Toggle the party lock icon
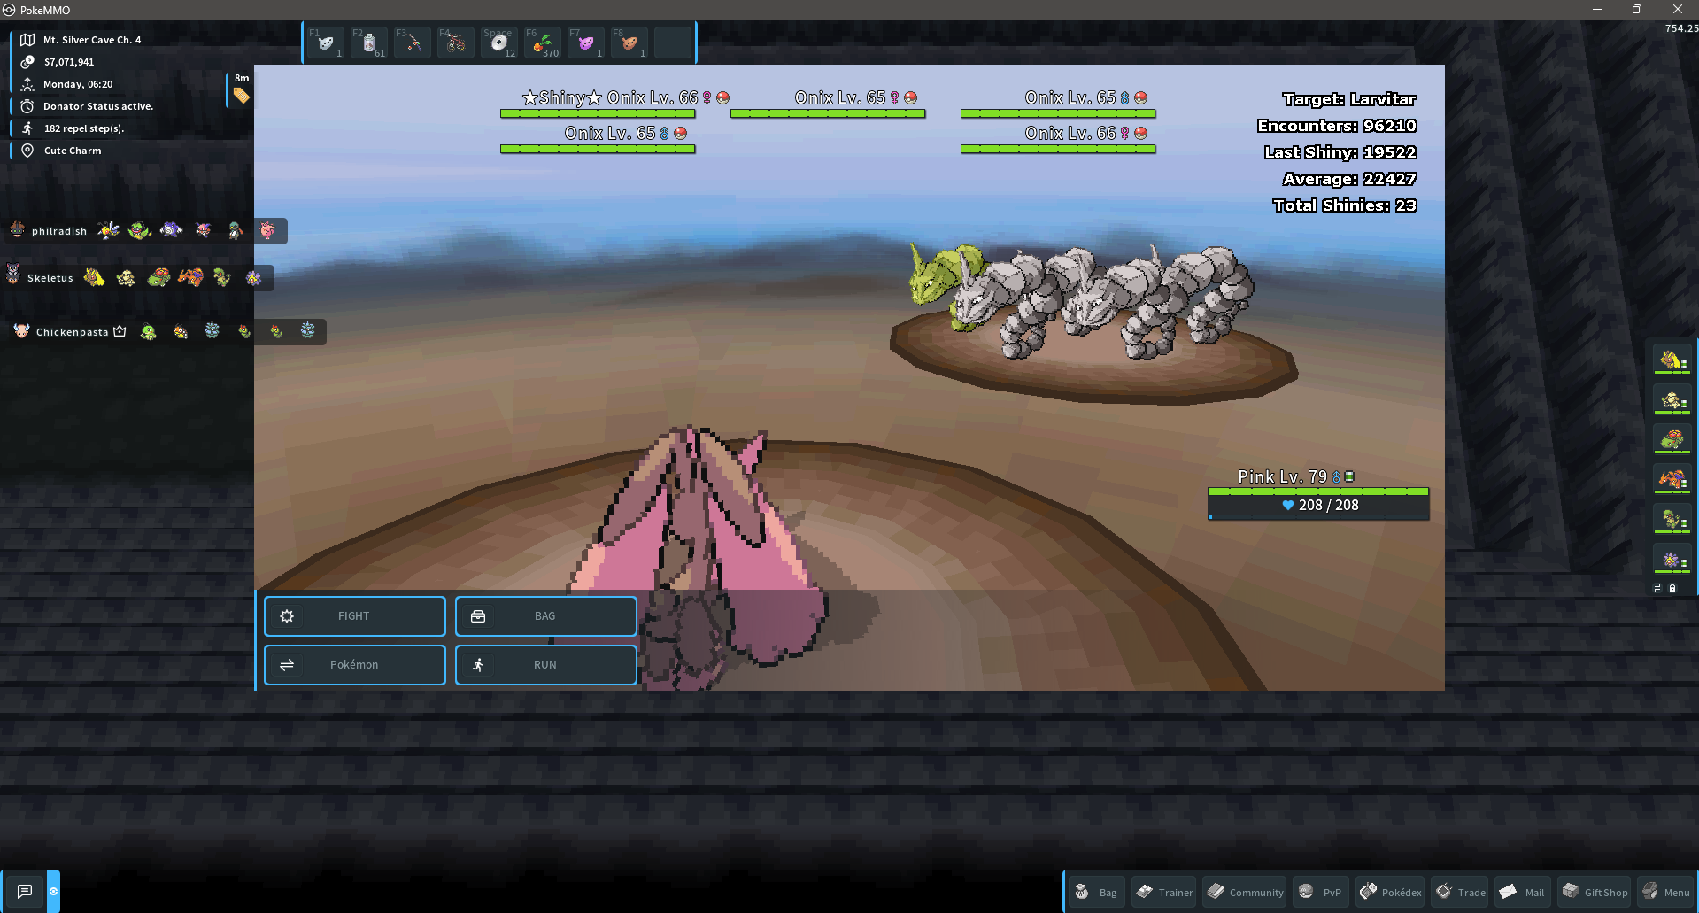Viewport: 1699px width, 913px height. 1672,588
